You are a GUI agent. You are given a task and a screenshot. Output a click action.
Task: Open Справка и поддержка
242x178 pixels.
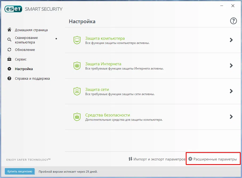pos(32,79)
